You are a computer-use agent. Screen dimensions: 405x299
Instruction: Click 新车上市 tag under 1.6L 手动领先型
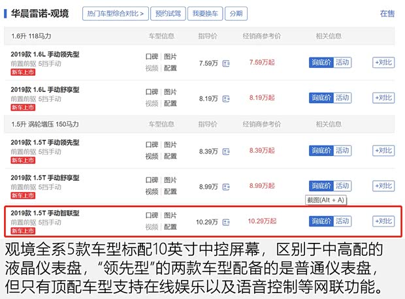[x=23, y=72]
